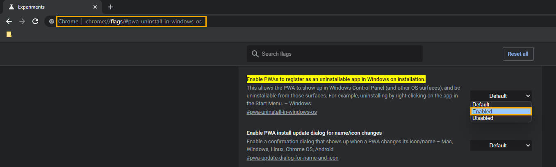Choose Enabled in the open list
Viewport: 556px width, 167px height.
(x=501, y=111)
